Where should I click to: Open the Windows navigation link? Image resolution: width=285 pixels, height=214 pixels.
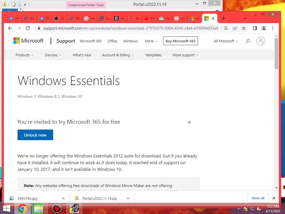[131, 41]
